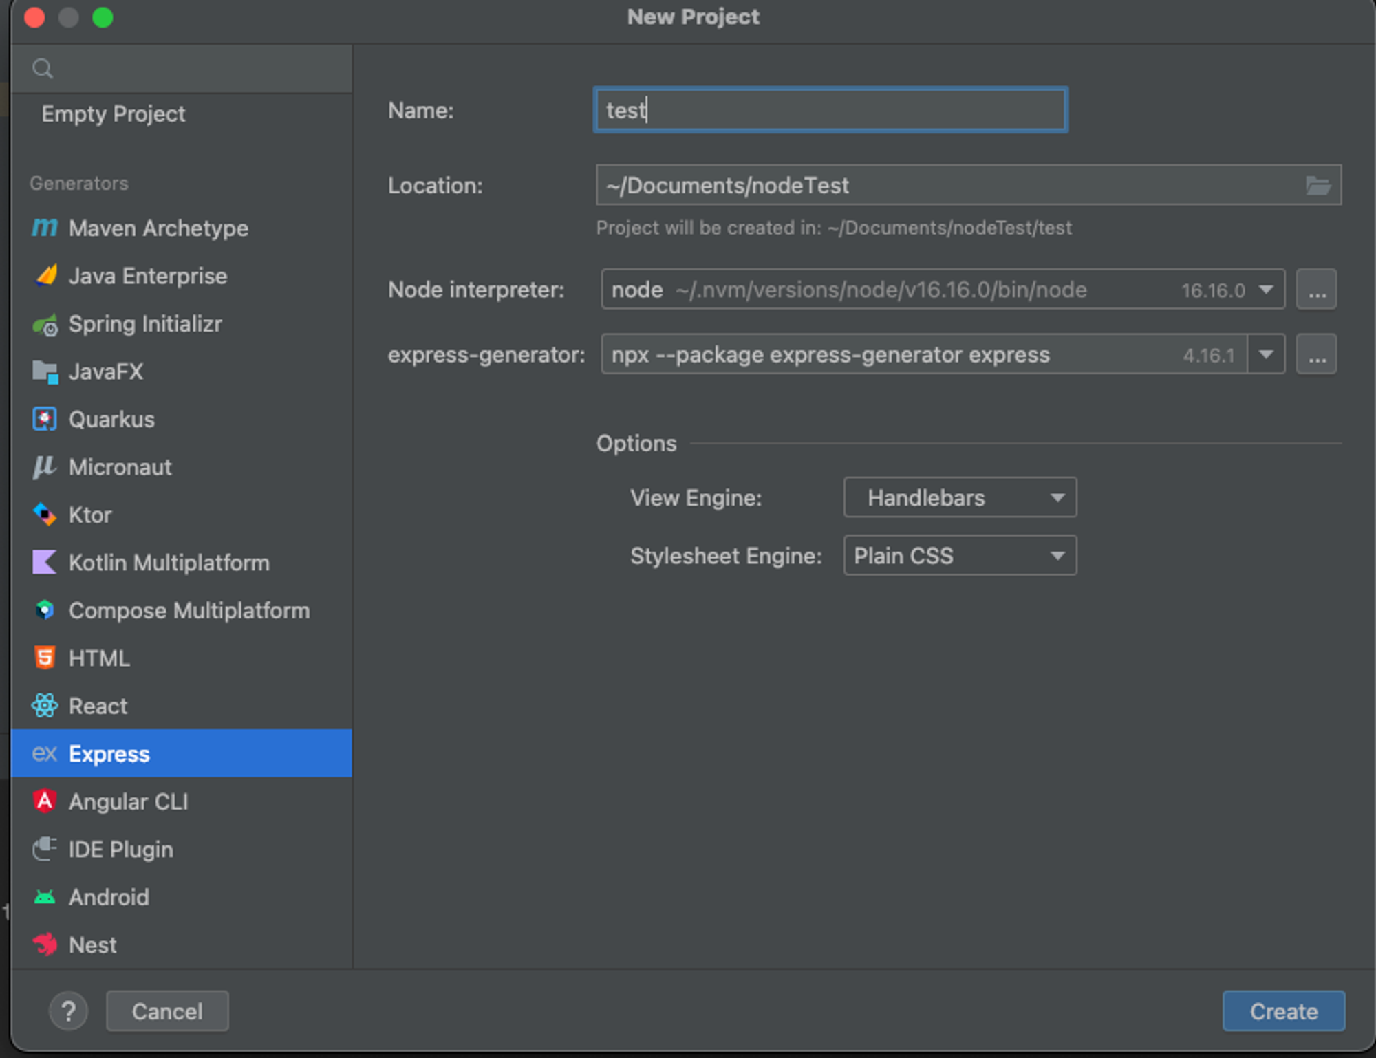The height and width of the screenshot is (1058, 1376).
Task: Choose Empty Project in sidebar
Action: 114,114
